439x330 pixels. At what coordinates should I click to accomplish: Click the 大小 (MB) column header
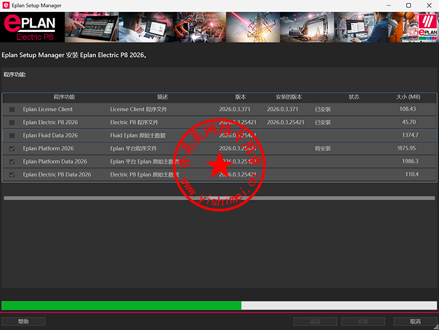(408, 97)
